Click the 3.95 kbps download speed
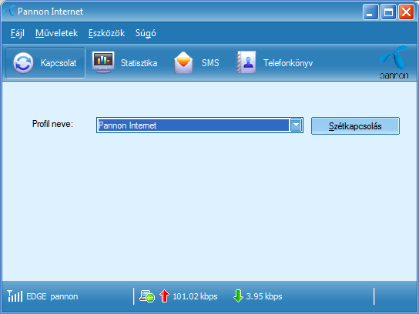 point(264,296)
